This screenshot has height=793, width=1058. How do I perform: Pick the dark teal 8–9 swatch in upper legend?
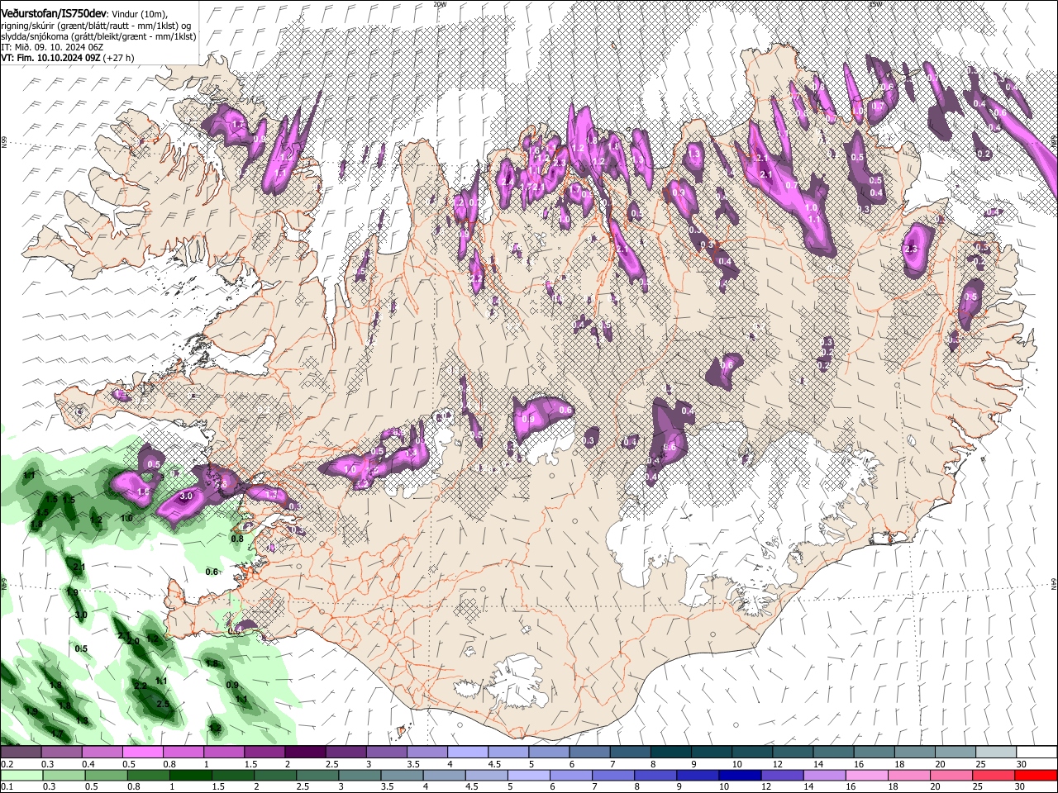click(671, 753)
